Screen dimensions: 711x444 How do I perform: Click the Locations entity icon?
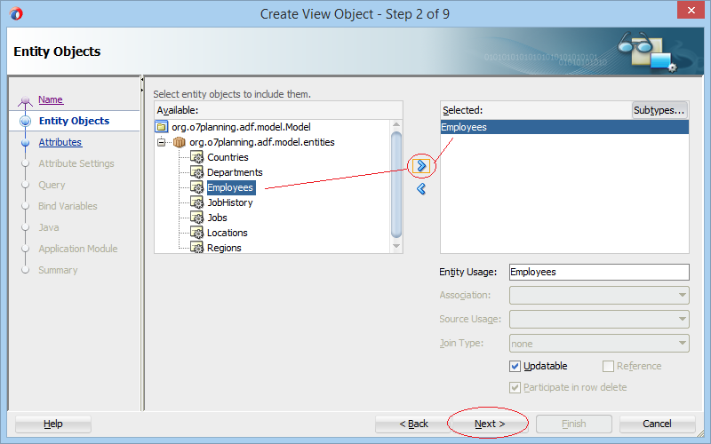pos(196,233)
